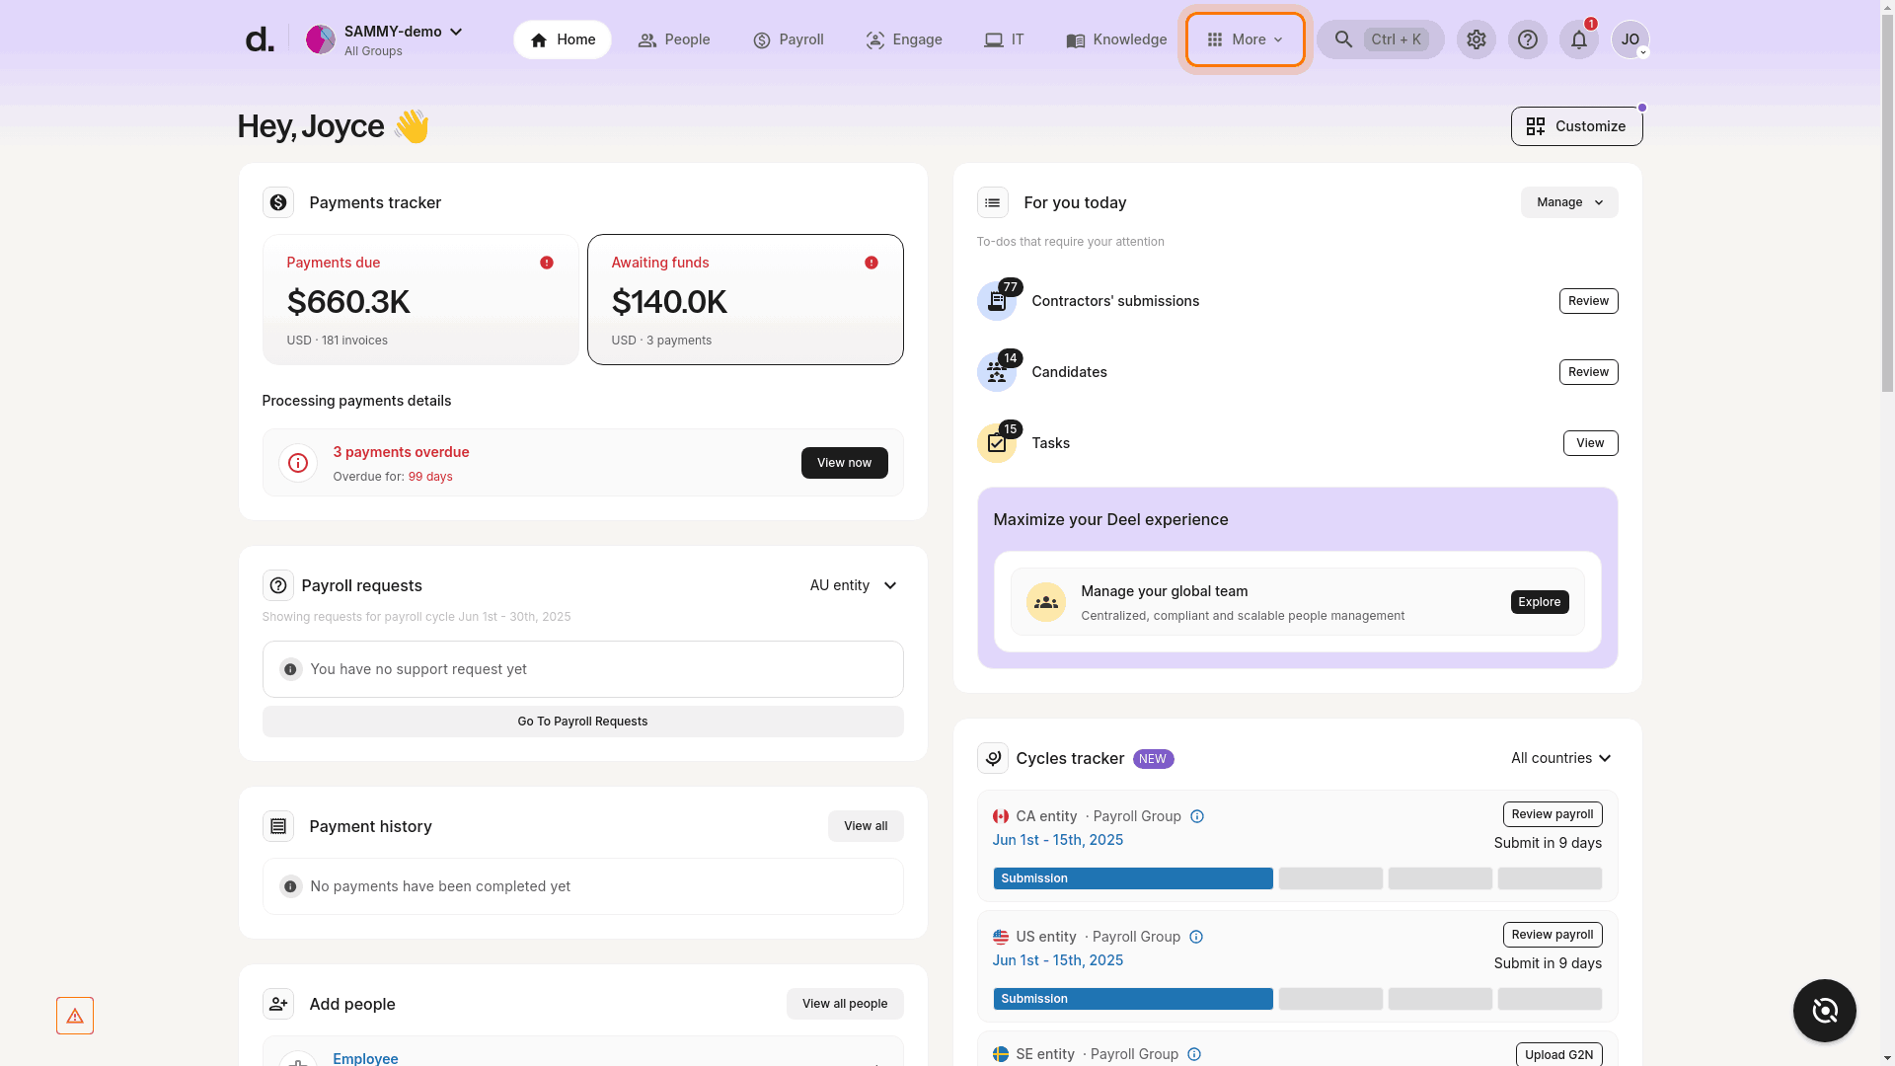
Task: Open the settings gear icon
Action: tap(1476, 39)
